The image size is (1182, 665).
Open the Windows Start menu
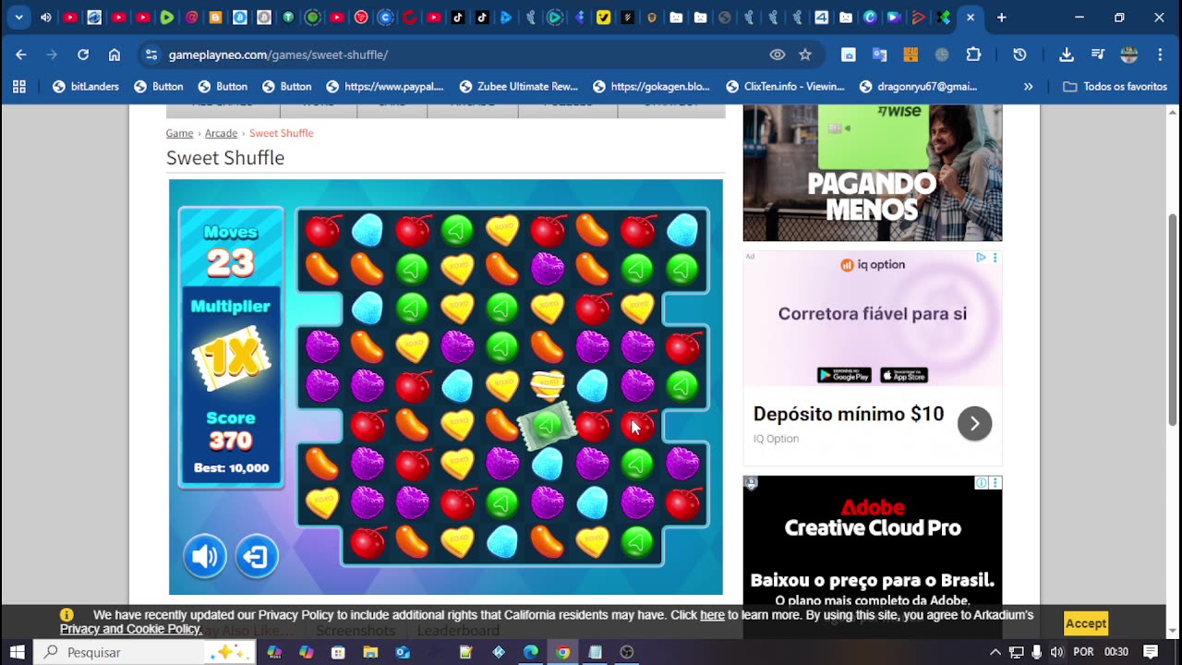pos(17,652)
